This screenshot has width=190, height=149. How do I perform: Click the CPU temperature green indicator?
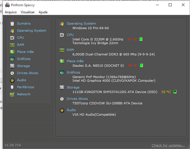(x=141, y=39)
